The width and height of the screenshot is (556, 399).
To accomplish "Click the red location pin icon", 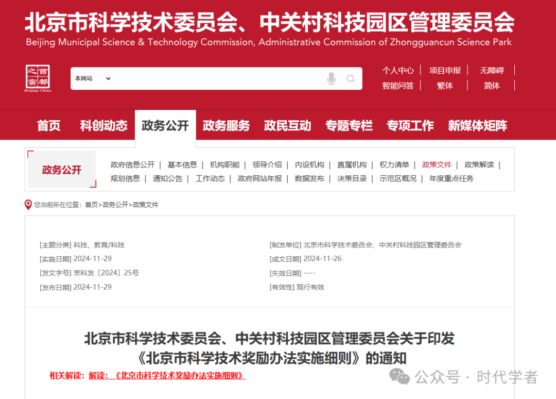I will pyautogui.click(x=28, y=205).
